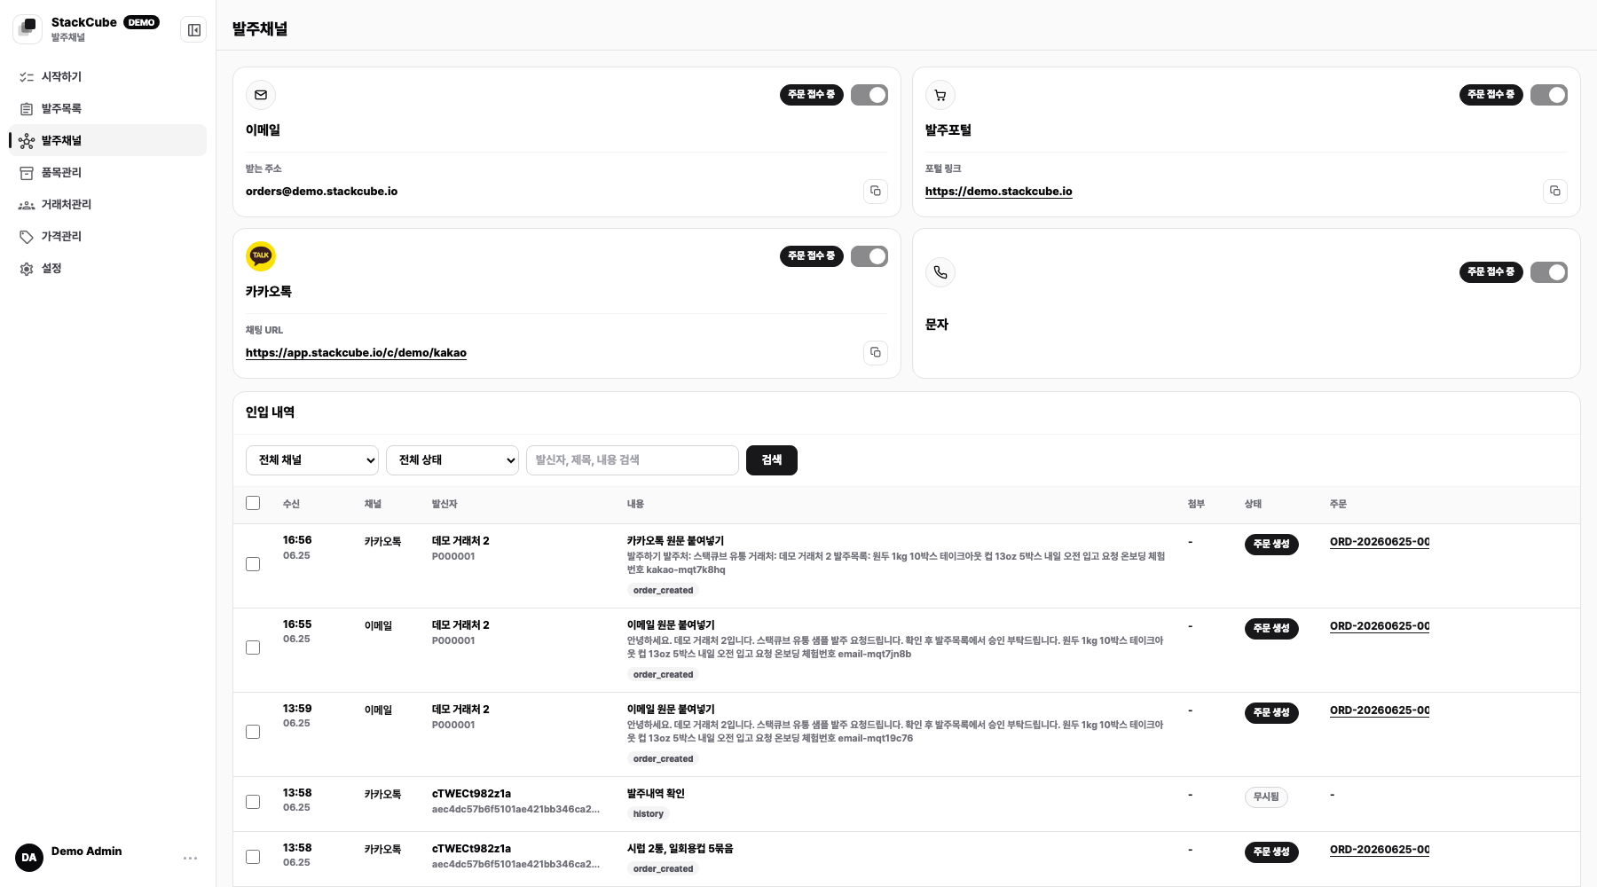Click the 발신자 column header
This screenshot has width=1597, height=887.
tap(444, 504)
